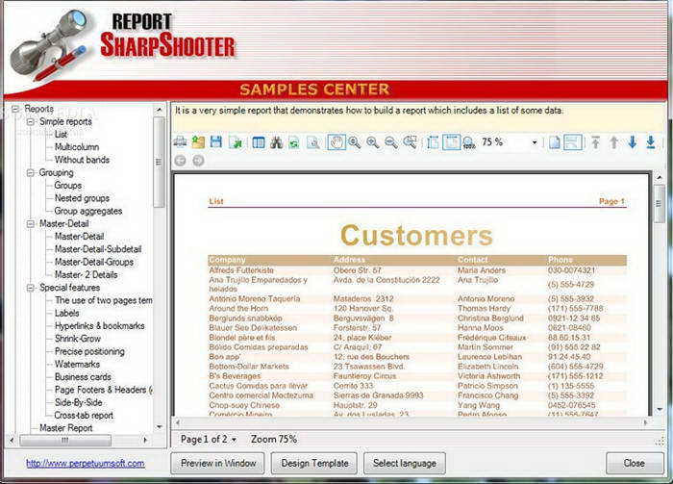This screenshot has width=673, height=484.
Task: Select the Watermarks sample
Action: tap(77, 364)
